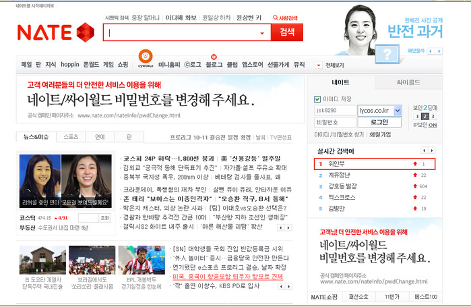Click 반전 과거 banner headline

click(415, 31)
